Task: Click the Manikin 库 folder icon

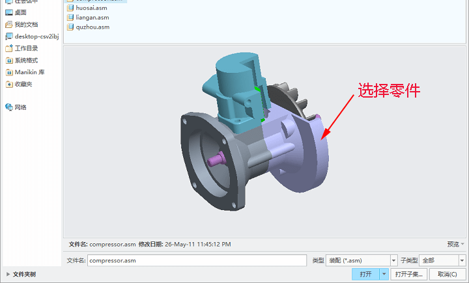Action: click(x=9, y=72)
